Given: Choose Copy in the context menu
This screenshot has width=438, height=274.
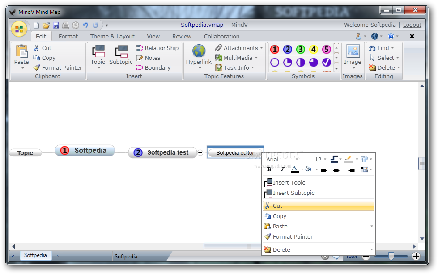Looking at the screenshot, I should [319, 216].
